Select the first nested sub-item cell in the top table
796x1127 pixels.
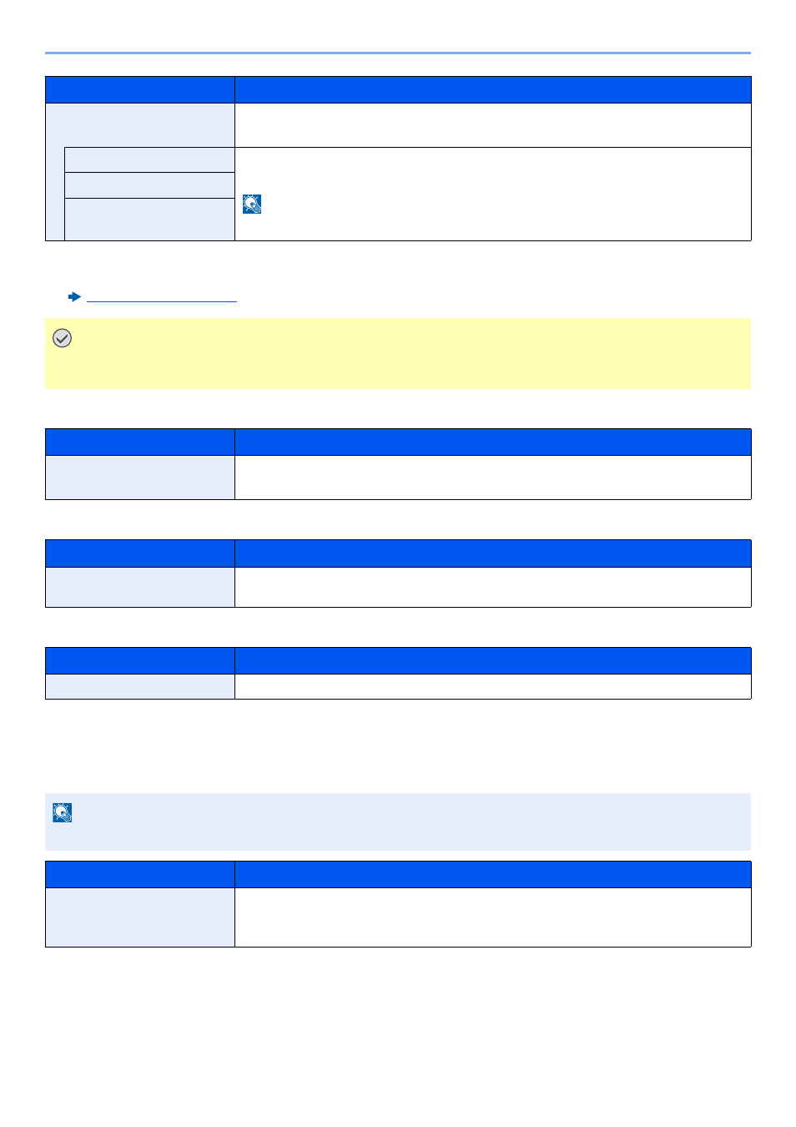tap(149, 160)
